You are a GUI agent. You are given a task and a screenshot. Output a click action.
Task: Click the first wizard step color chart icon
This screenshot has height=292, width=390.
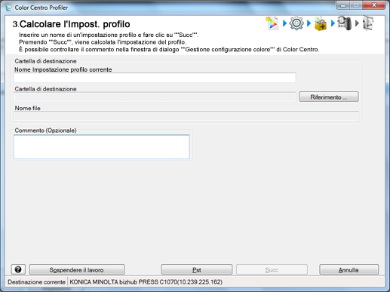click(272, 23)
